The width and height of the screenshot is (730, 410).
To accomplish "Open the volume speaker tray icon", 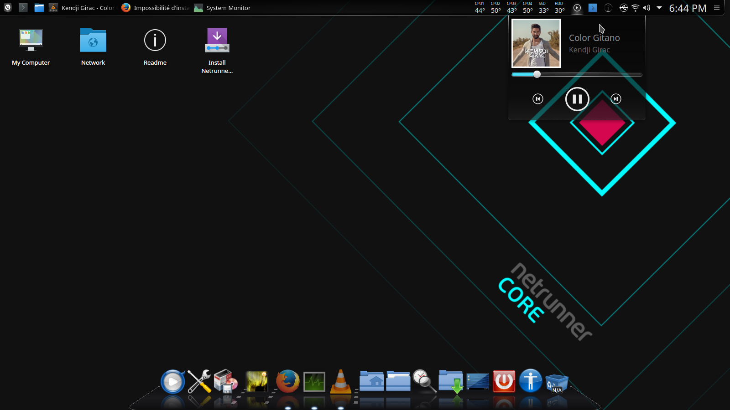I will point(647,8).
